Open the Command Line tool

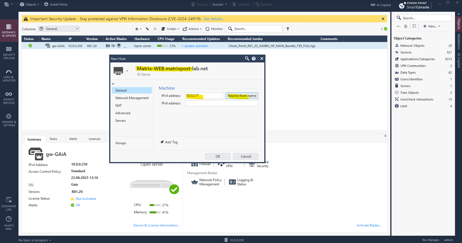9,204
